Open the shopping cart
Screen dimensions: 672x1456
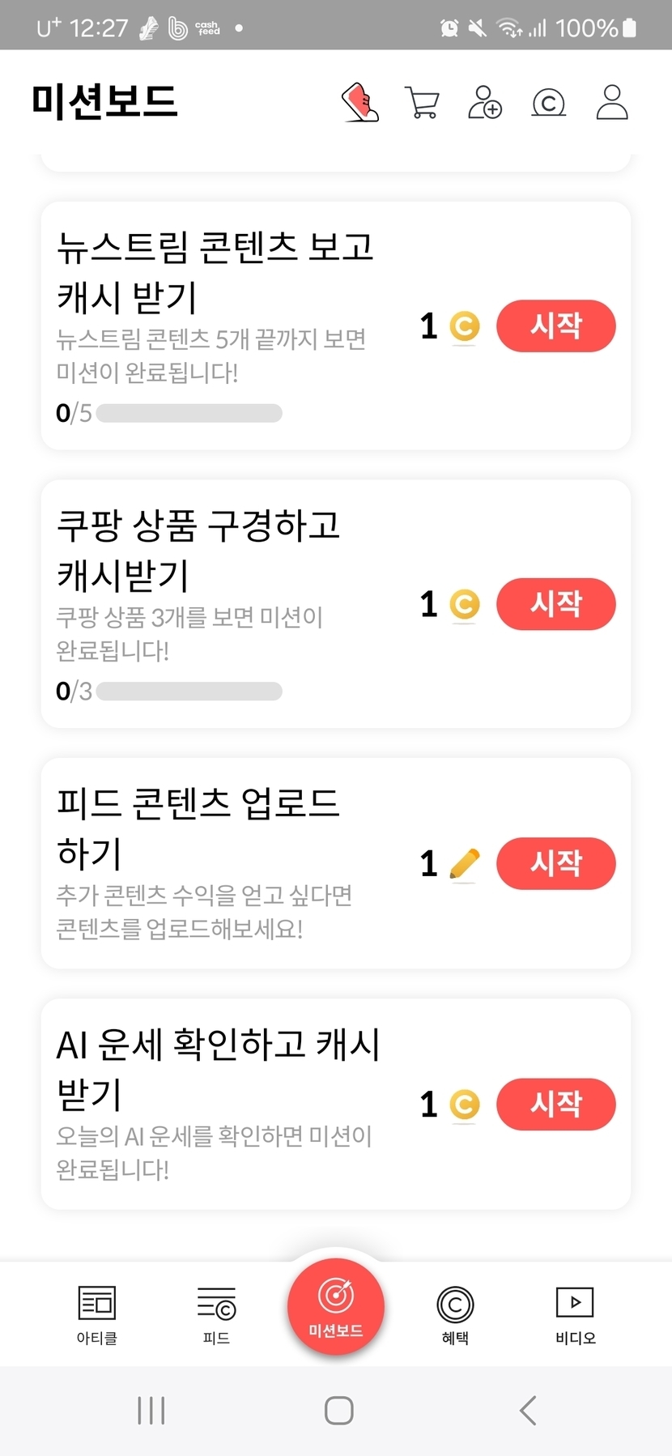click(422, 103)
